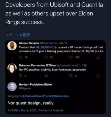This screenshot has height=117, width=111.
Task: View Ahmed Salama's profile picture
Action: (x=12, y=46)
